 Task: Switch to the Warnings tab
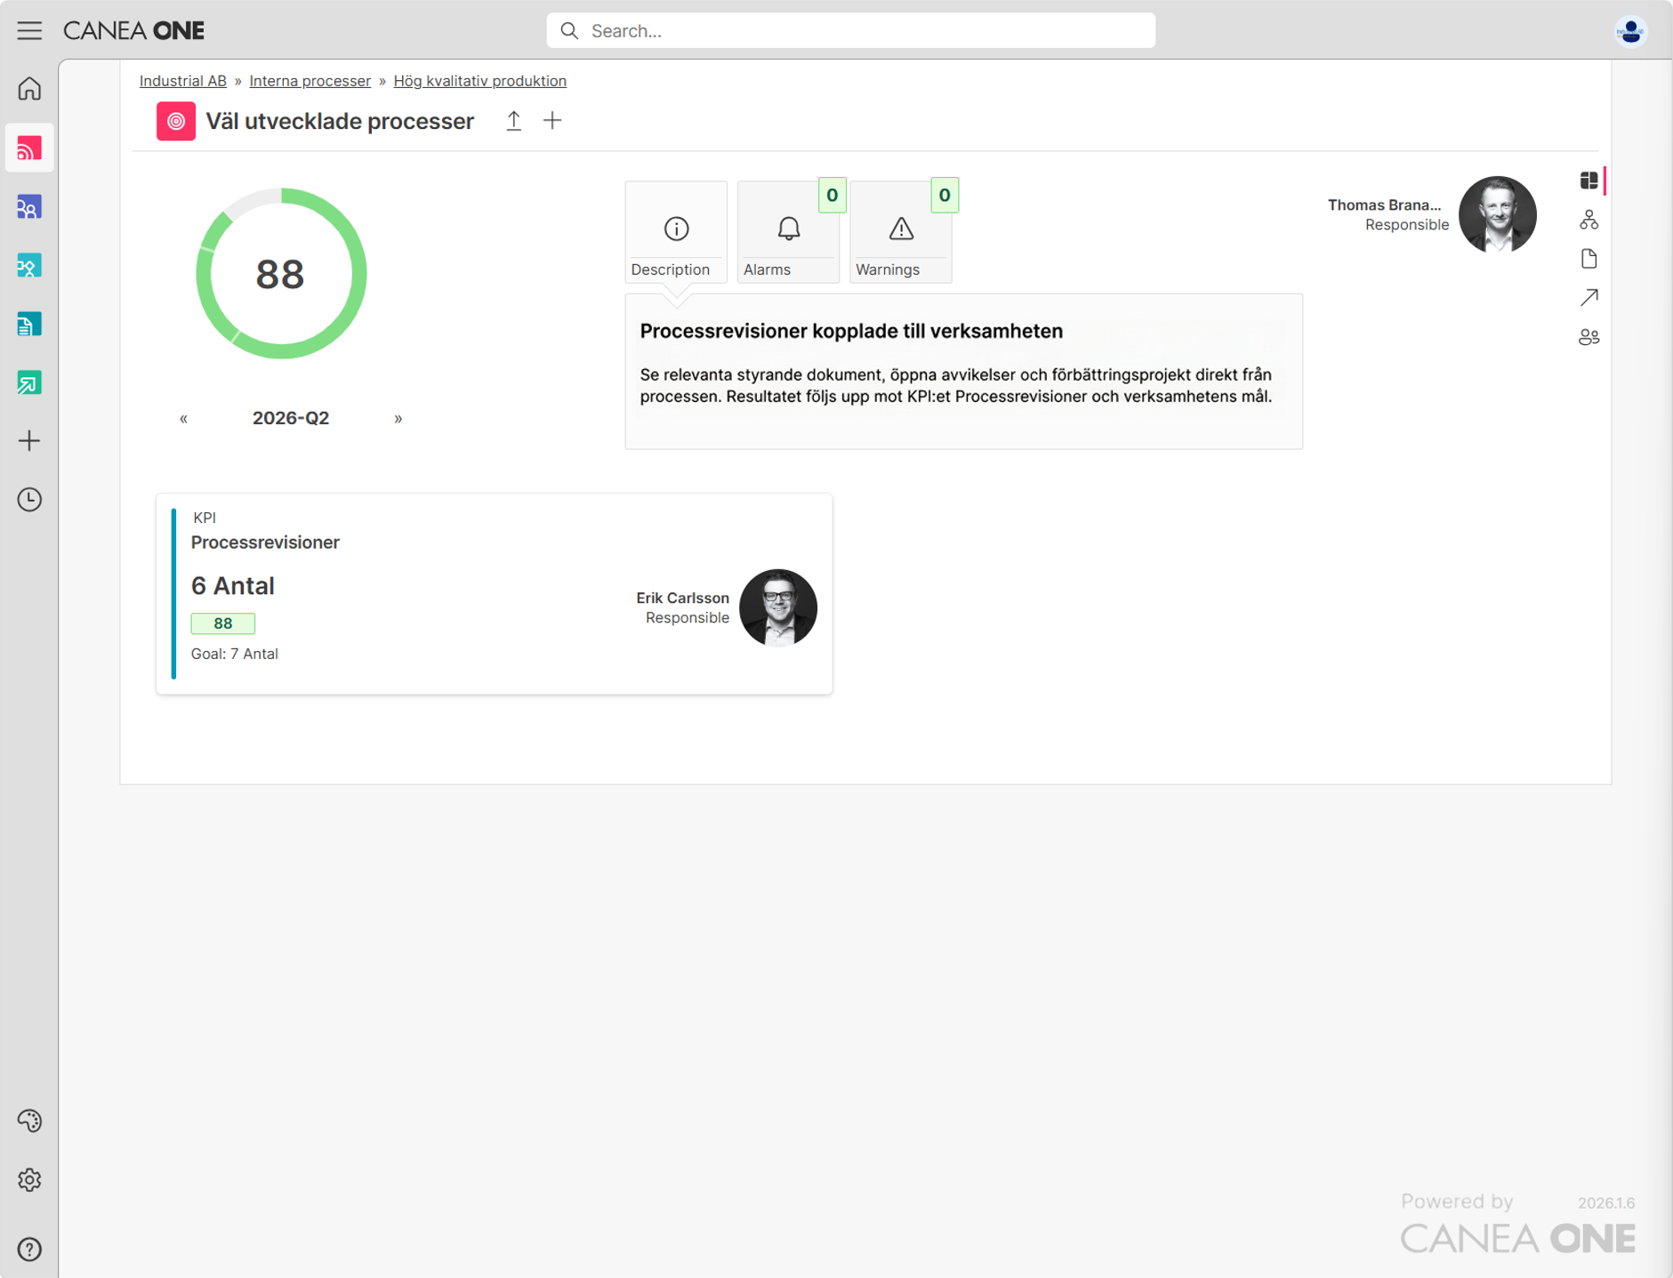tap(900, 233)
